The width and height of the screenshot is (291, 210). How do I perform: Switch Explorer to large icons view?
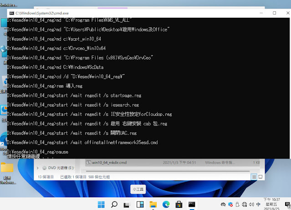pos(260,177)
